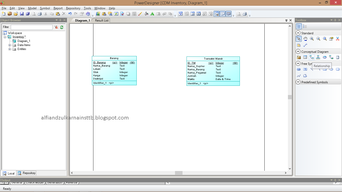Screen dimensions: 342x192
Task: Pin the Toolbox panel with its auto-hide pin
Action: pos(335,20)
